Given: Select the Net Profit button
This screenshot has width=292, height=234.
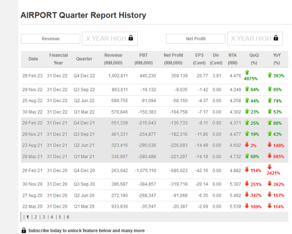Looking at the screenshot, I should pyautogui.click(x=196, y=39).
